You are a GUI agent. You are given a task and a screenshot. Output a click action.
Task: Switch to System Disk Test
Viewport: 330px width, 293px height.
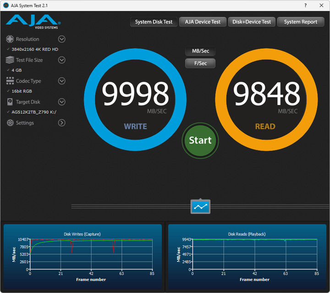coord(154,22)
